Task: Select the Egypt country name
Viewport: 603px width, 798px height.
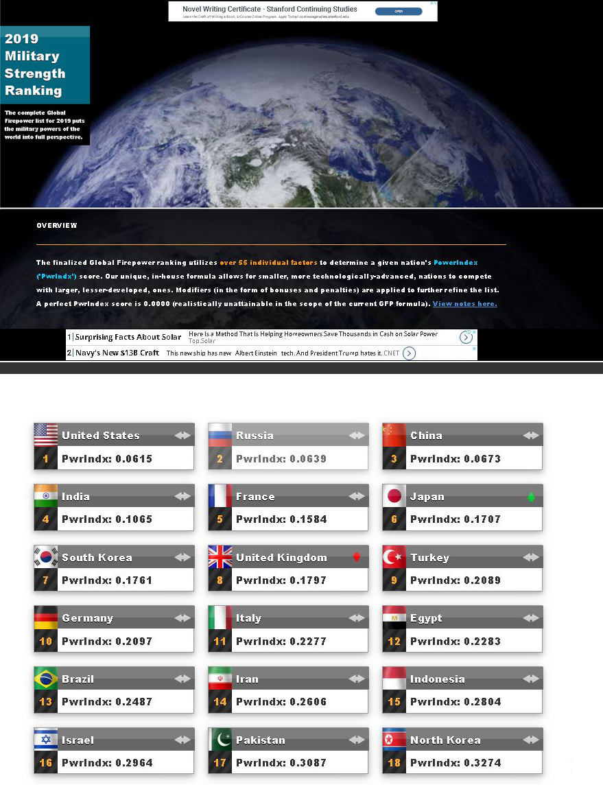Action: (426, 618)
